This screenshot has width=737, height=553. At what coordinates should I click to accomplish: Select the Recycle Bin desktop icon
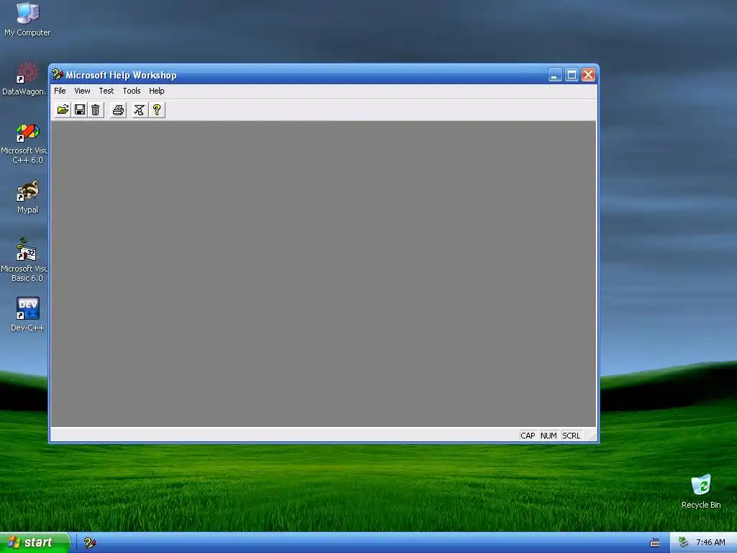tap(701, 491)
